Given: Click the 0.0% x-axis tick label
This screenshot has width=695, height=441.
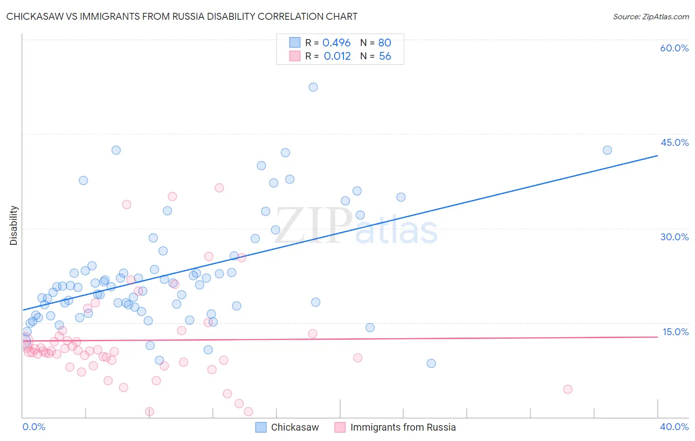Looking at the screenshot, I should (34, 427).
